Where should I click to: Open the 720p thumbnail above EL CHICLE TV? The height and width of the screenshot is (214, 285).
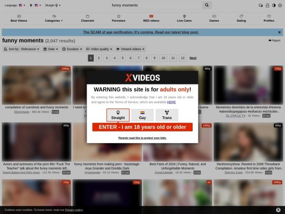pos(248,85)
